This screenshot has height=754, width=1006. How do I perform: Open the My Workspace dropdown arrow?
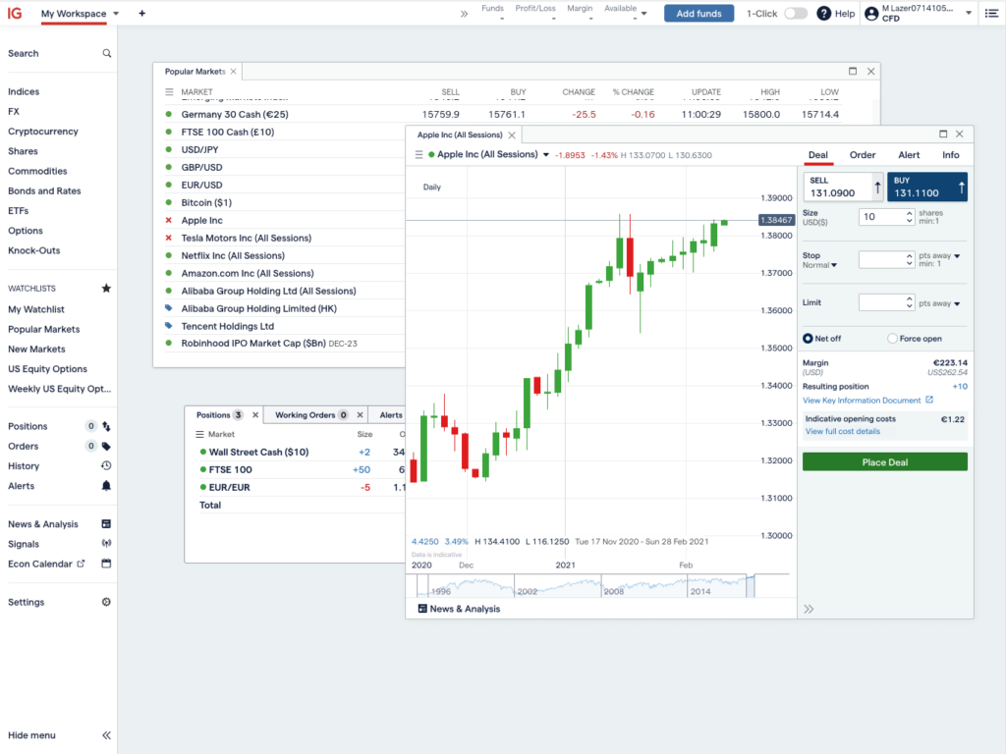116,14
